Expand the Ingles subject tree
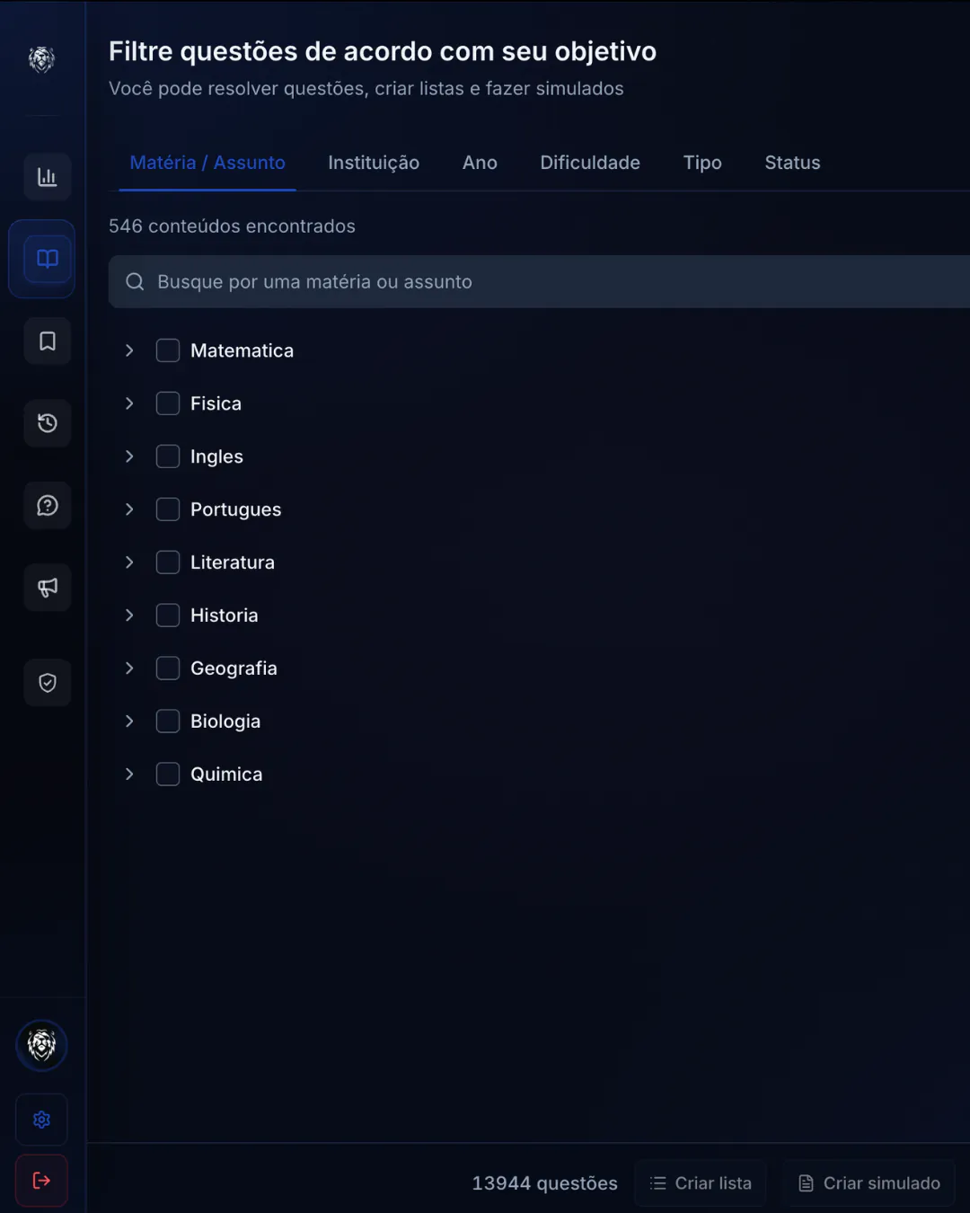Image resolution: width=970 pixels, height=1213 pixels. click(129, 456)
